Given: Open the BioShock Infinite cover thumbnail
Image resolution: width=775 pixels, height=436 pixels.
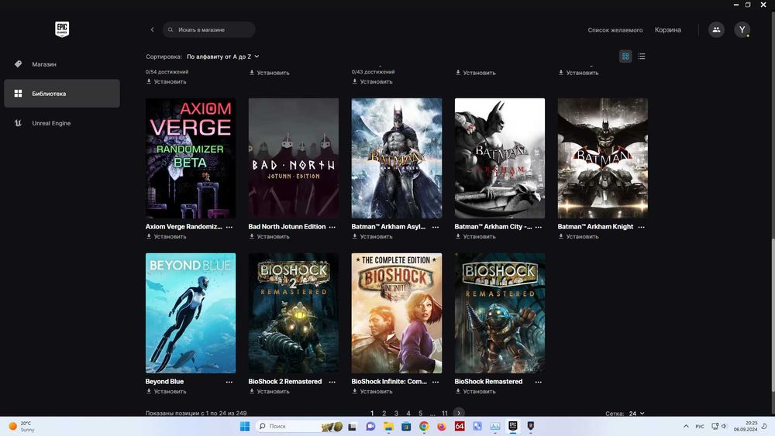Looking at the screenshot, I should click(397, 313).
